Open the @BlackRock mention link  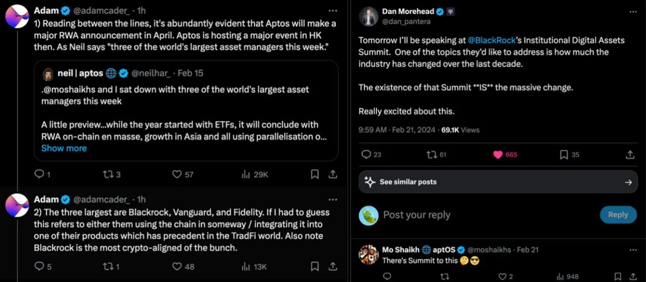(492, 40)
